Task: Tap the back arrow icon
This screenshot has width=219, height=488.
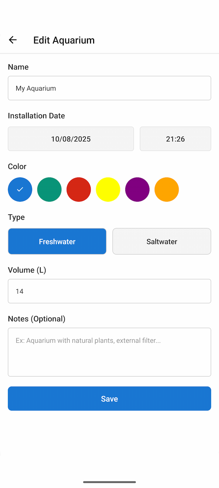Action: (13, 40)
